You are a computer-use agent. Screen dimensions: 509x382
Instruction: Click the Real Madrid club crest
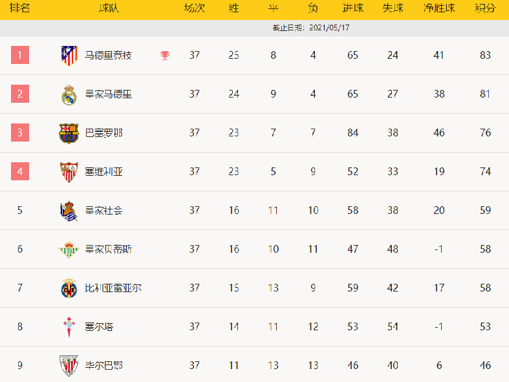[69, 95]
